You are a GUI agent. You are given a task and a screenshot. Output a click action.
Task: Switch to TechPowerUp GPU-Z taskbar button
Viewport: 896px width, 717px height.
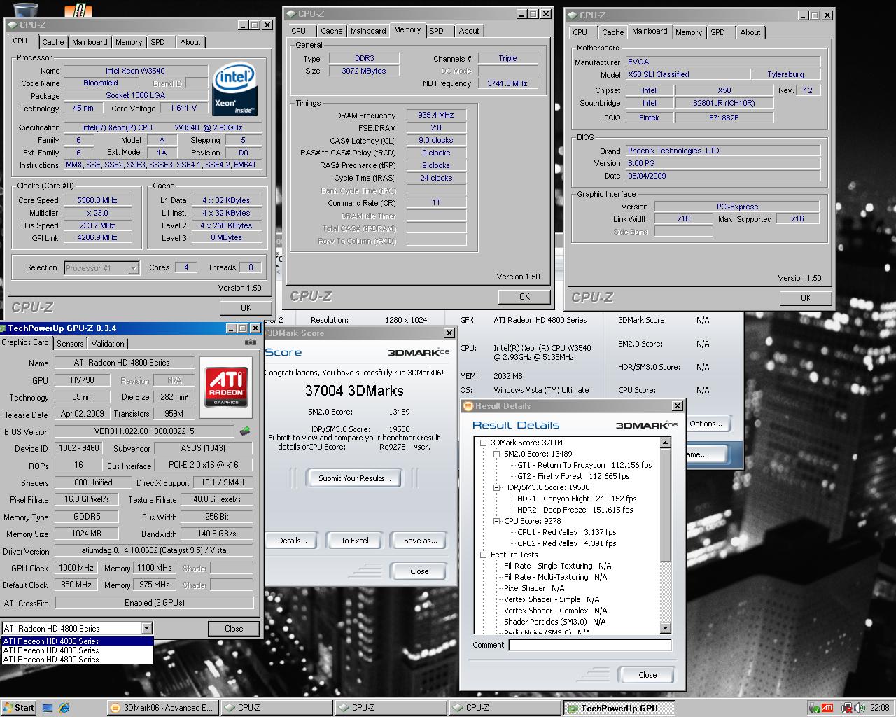[620, 708]
